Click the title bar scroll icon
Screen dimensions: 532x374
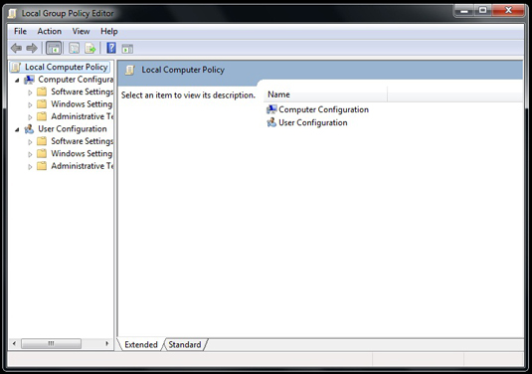tap(12, 14)
